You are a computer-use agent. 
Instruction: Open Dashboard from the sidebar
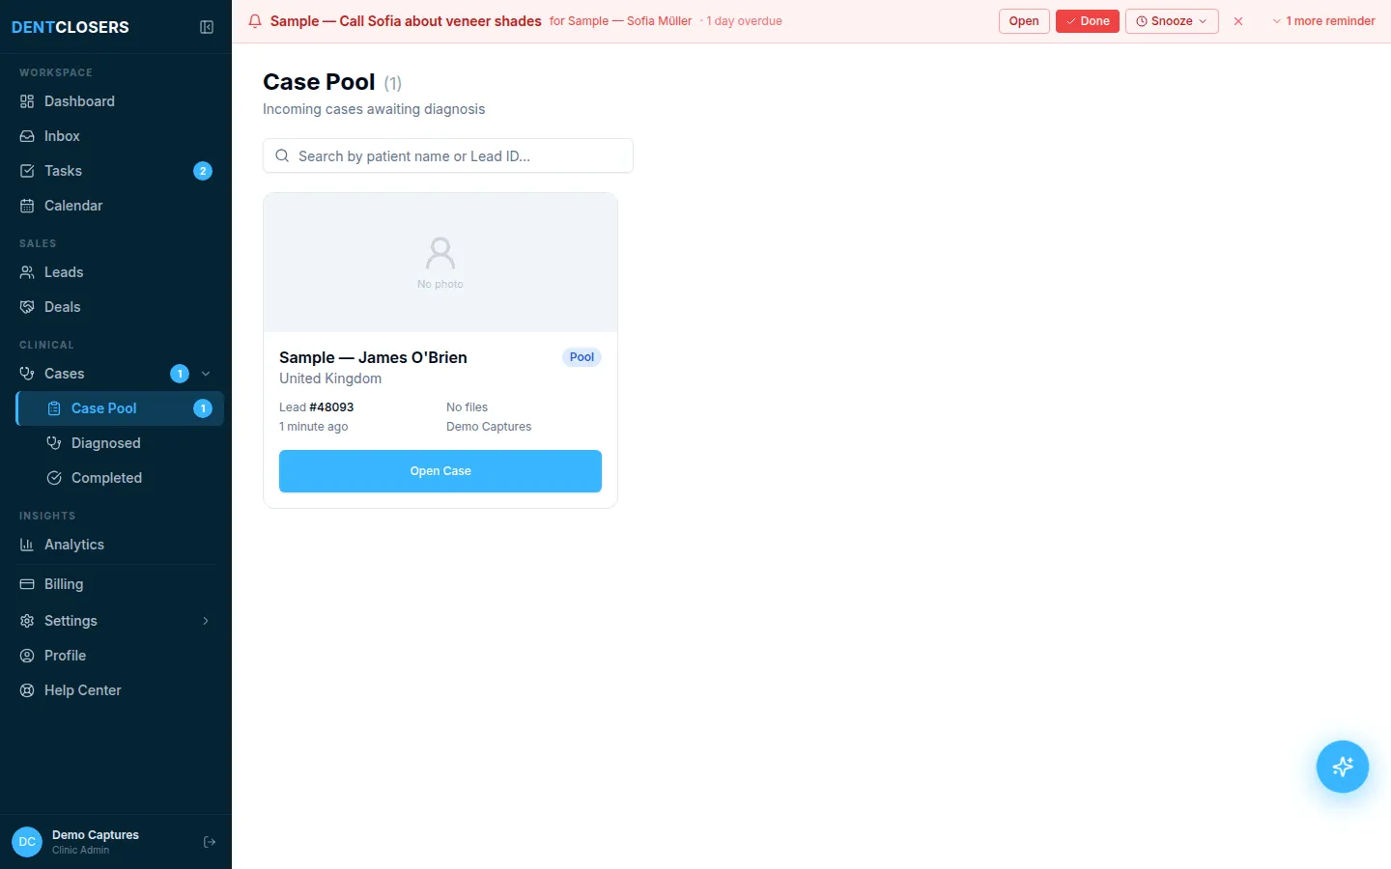click(116, 101)
